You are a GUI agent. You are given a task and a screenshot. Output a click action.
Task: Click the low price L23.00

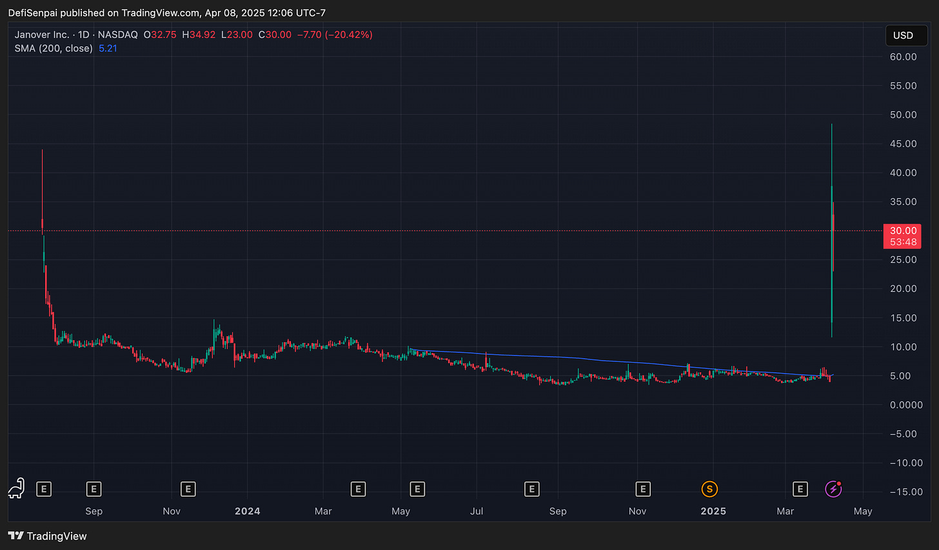pyautogui.click(x=237, y=35)
